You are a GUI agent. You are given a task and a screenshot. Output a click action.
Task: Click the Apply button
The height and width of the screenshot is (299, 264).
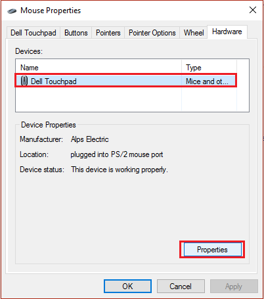(x=234, y=286)
